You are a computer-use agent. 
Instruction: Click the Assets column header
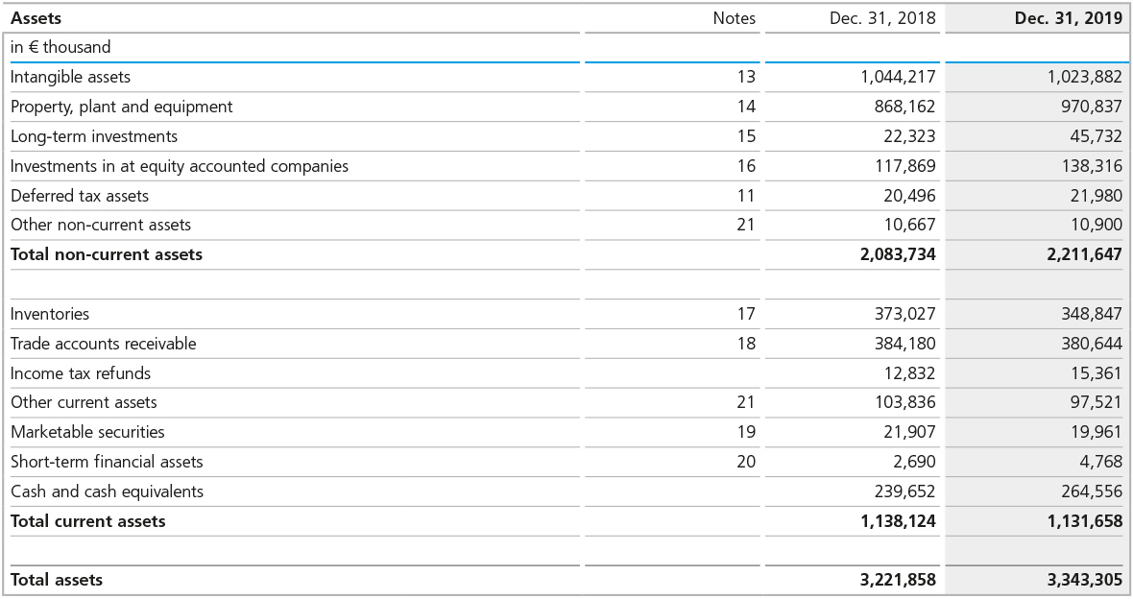pos(36,18)
